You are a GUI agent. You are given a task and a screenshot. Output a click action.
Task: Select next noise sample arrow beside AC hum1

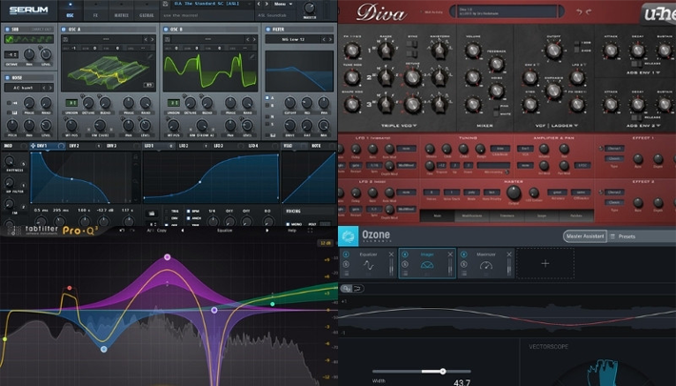(50, 88)
